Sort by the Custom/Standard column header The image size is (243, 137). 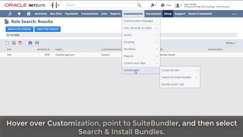(x=111, y=49)
